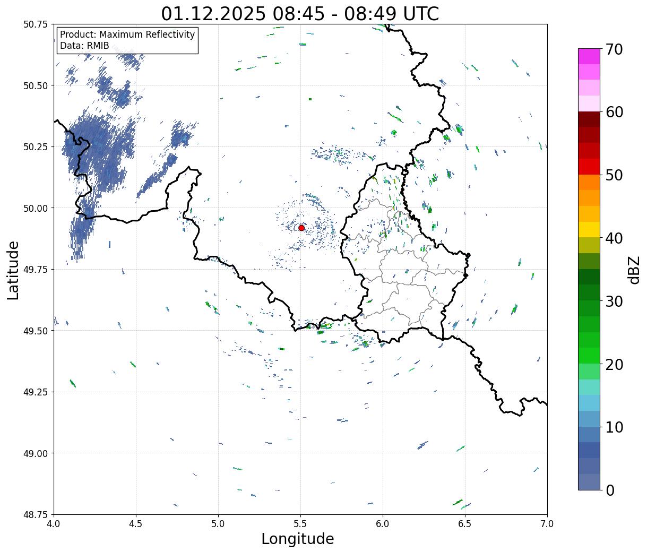Click the magenta top colorbar swatch
The image size is (647, 552).
(589, 56)
